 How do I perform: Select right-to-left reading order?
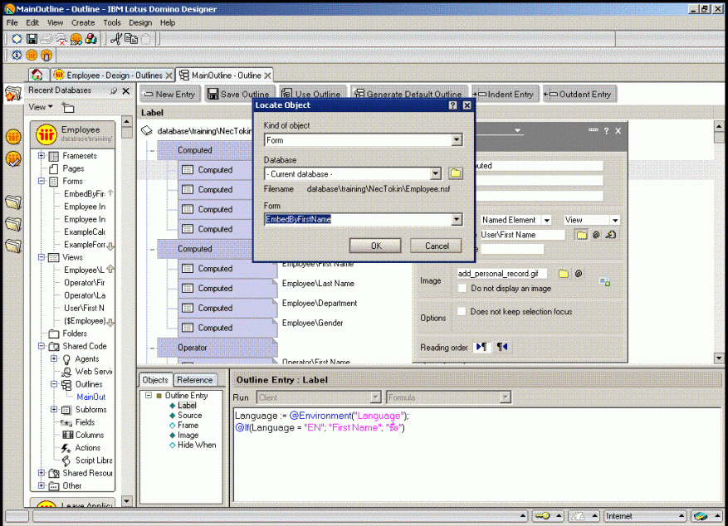[x=502, y=347]
